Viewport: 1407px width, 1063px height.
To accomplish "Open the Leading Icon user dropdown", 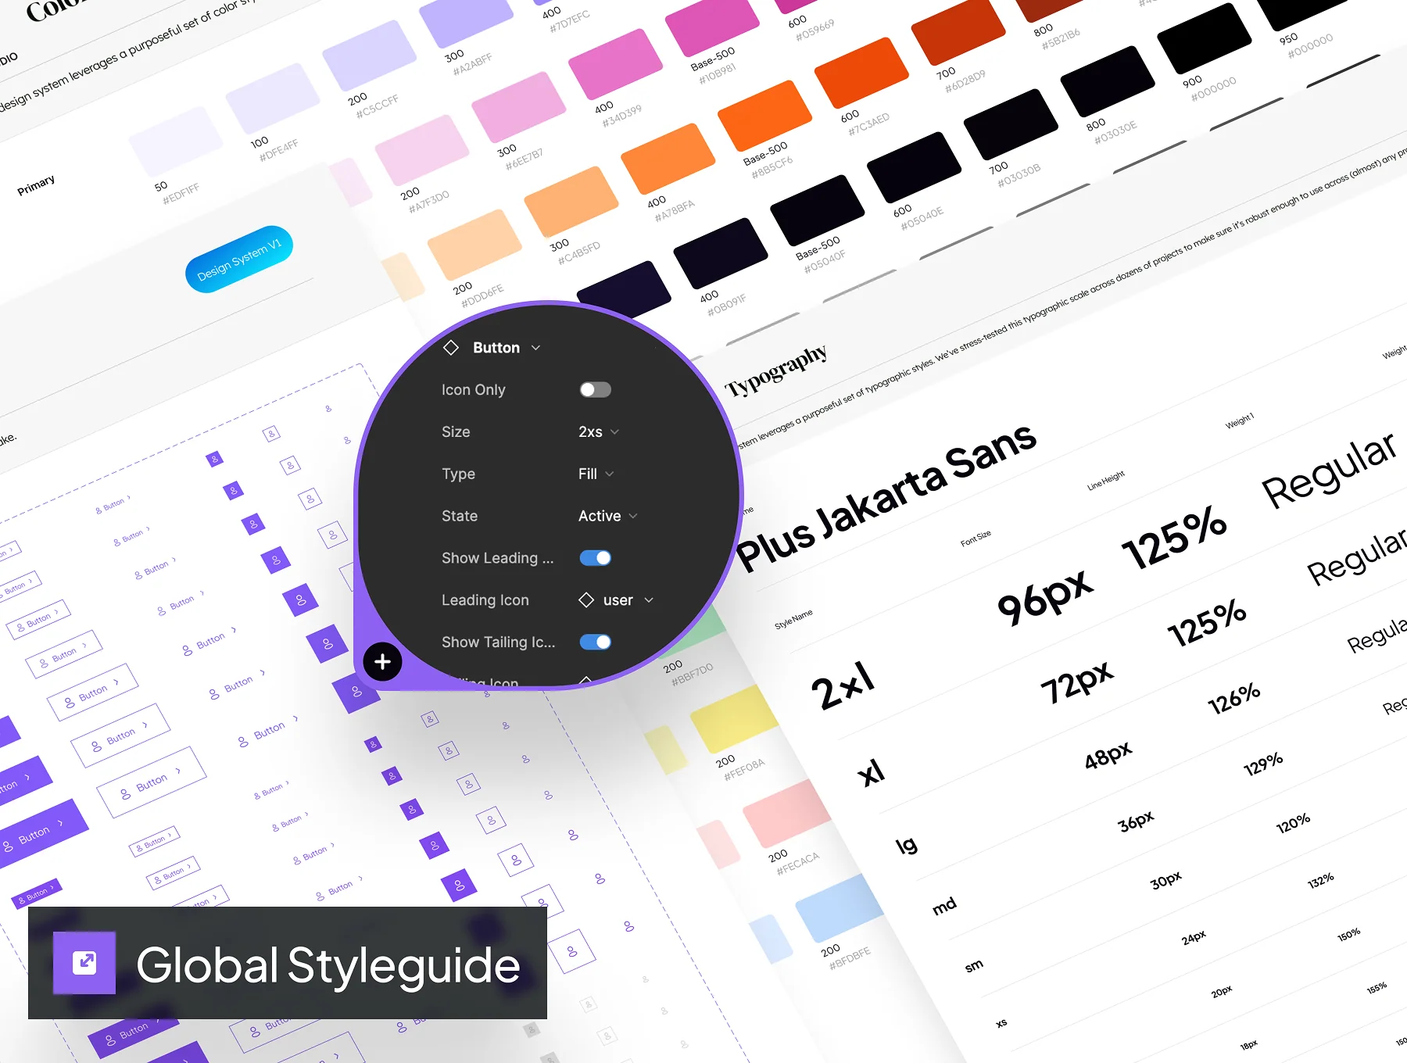I will point(617,600).
